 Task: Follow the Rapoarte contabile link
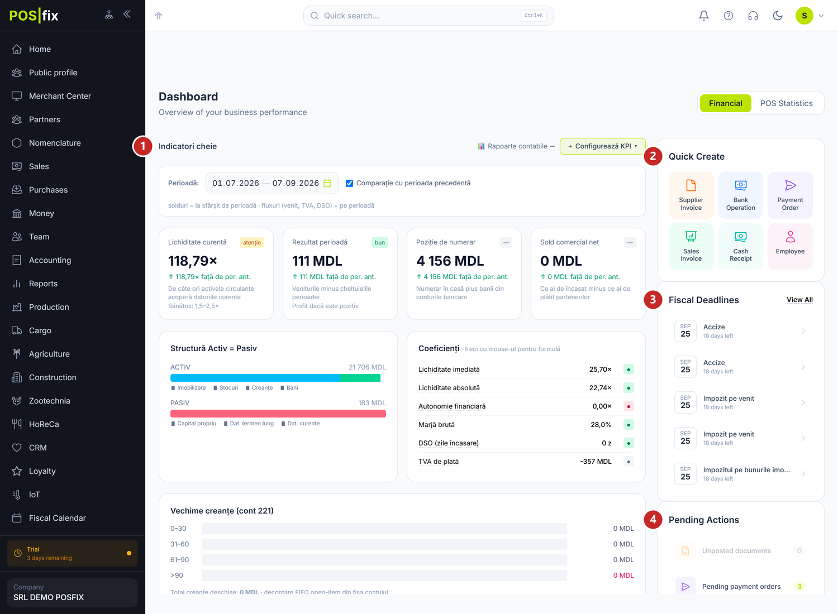pyautogui.click(x=516, y=146)
